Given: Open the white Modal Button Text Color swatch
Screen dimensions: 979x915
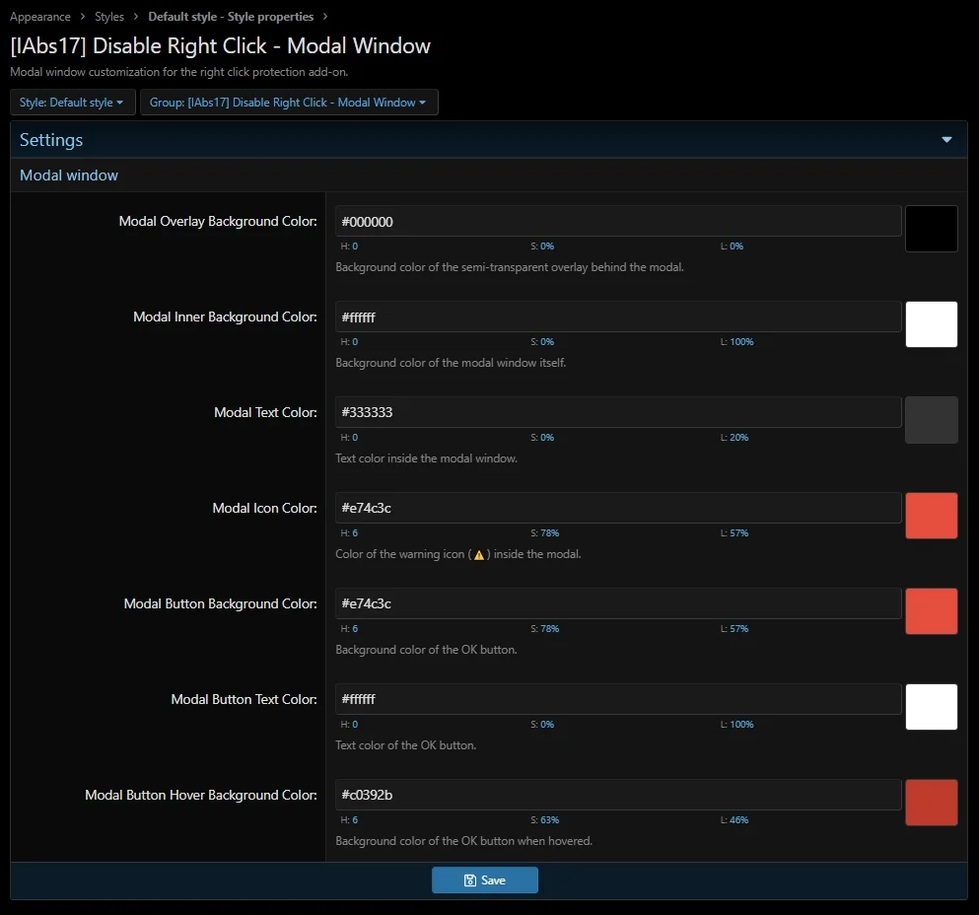Looking at the screenshot, I should click(931, 706).
